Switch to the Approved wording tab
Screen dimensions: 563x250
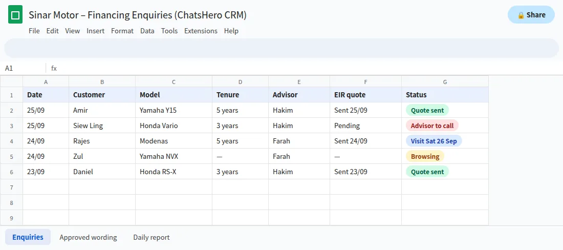(x=89, y=237)
